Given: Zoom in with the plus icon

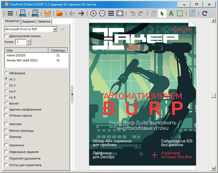Looking at the screenshot, I should (x=93, y=13).
